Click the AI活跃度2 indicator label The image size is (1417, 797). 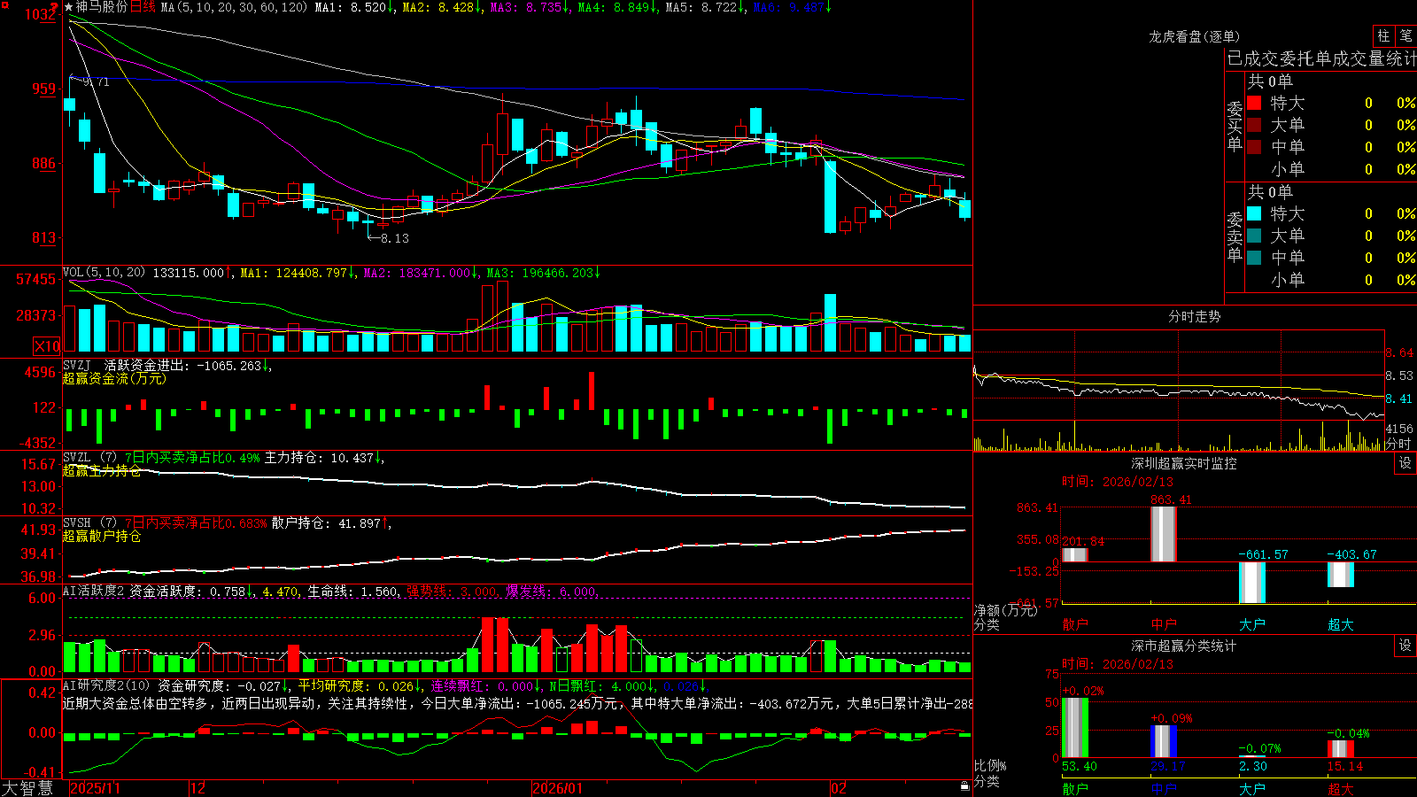click(x=94, y=592)
